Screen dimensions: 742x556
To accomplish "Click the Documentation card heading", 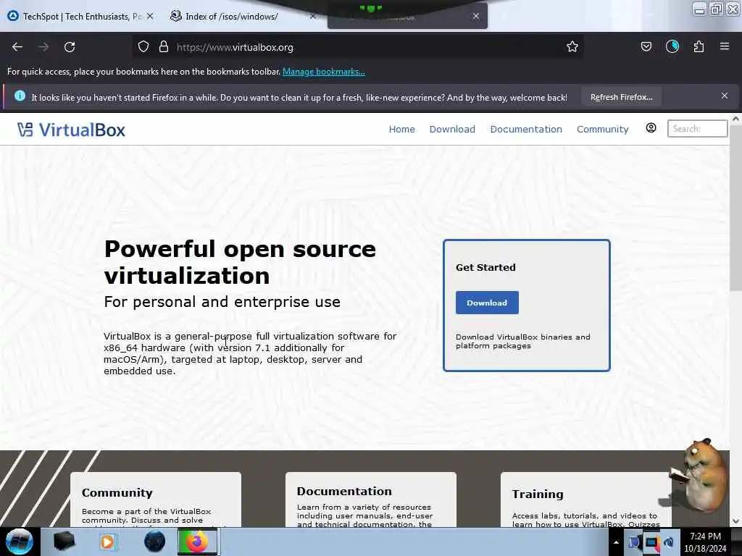I will point(344,492).
